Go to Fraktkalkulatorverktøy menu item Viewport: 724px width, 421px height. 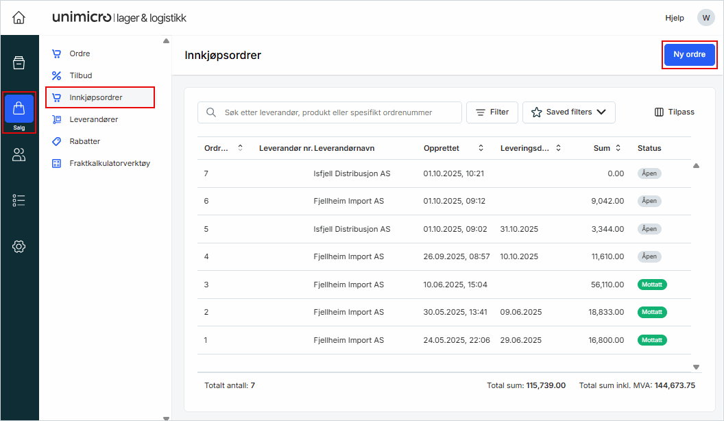(x=109, y=163)
